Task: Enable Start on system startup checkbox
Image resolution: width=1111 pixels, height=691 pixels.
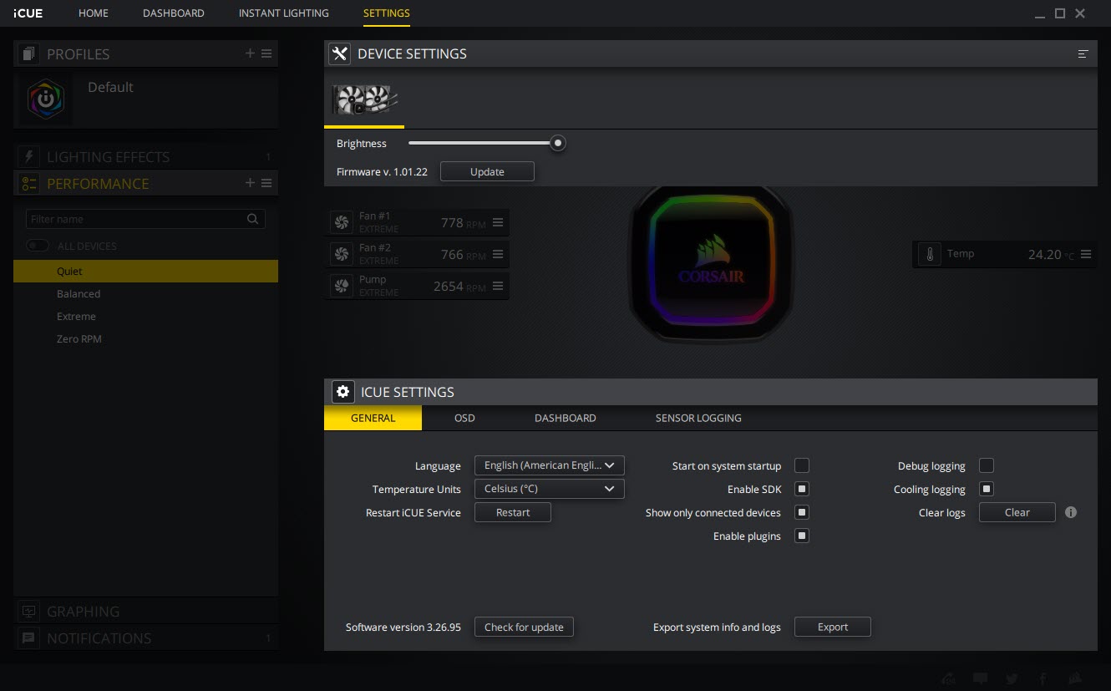Action: (802, 465)
